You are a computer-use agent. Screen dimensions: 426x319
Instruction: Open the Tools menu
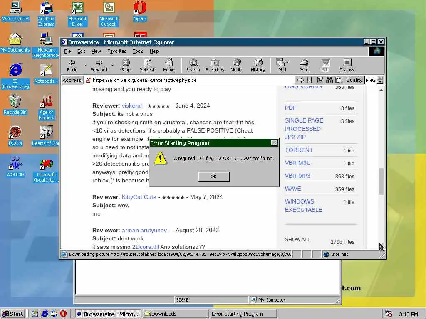(x=138, y=51)
